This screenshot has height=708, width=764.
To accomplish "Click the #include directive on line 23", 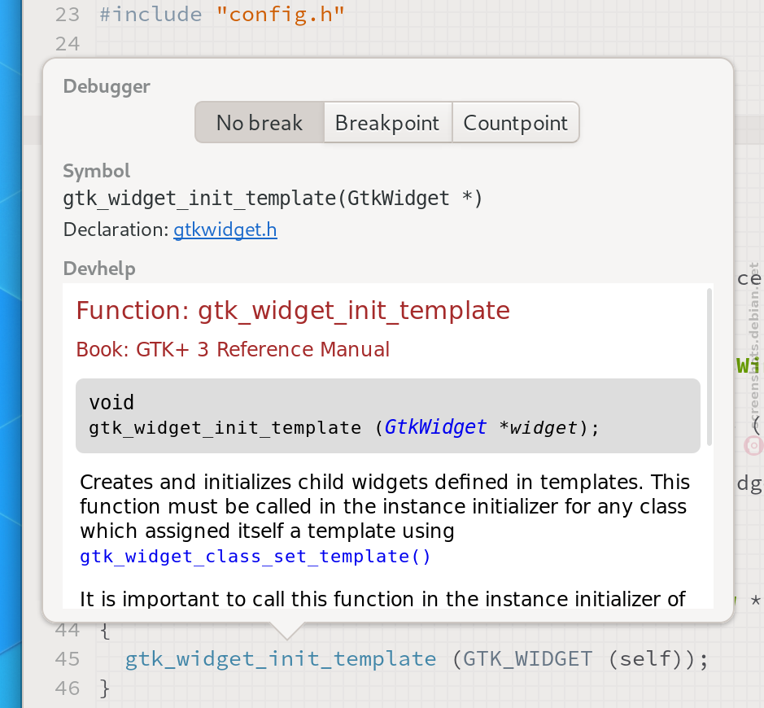I will tap(151, 15).
